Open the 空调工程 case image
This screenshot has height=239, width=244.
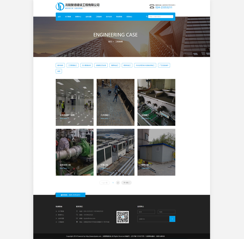click(x=115, y=152)
